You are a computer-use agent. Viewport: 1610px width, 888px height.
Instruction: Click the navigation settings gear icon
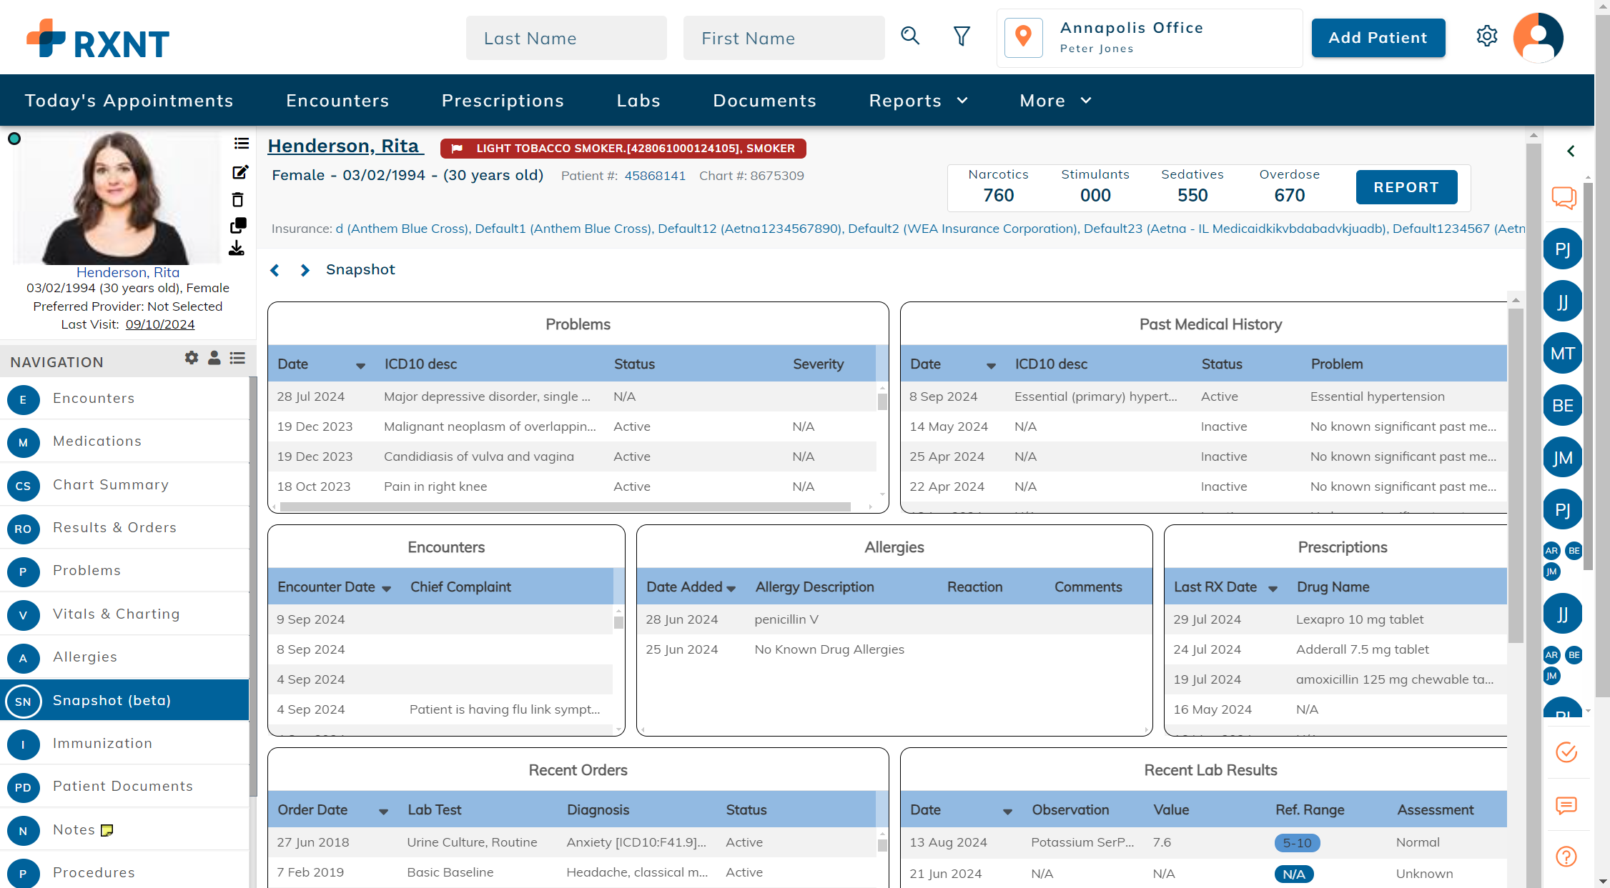(x=191, y=358)
